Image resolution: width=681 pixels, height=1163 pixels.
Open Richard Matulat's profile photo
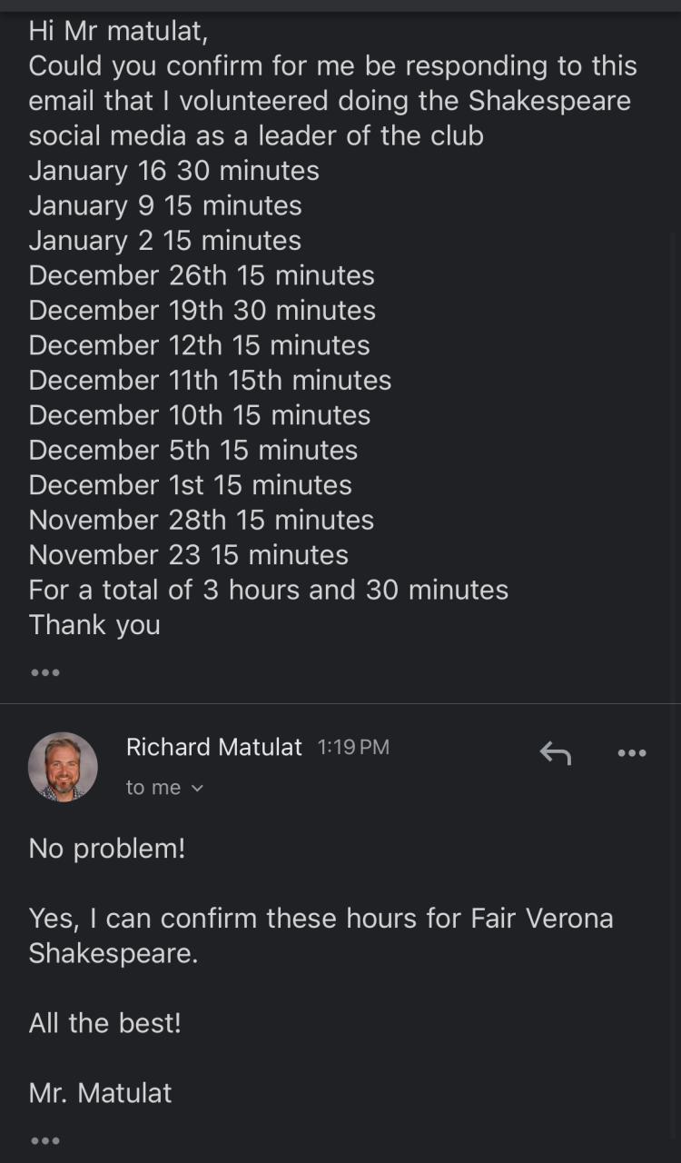point(63,766)
